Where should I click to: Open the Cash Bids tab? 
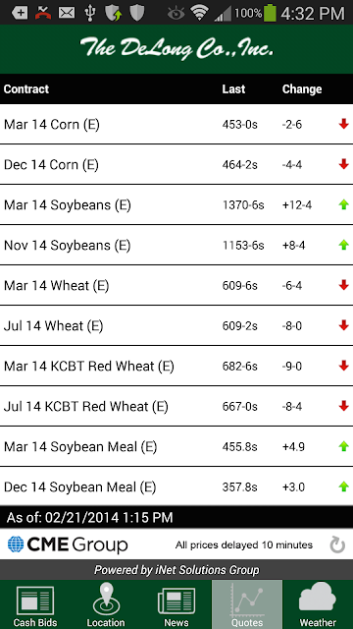[x=35, y=604]
